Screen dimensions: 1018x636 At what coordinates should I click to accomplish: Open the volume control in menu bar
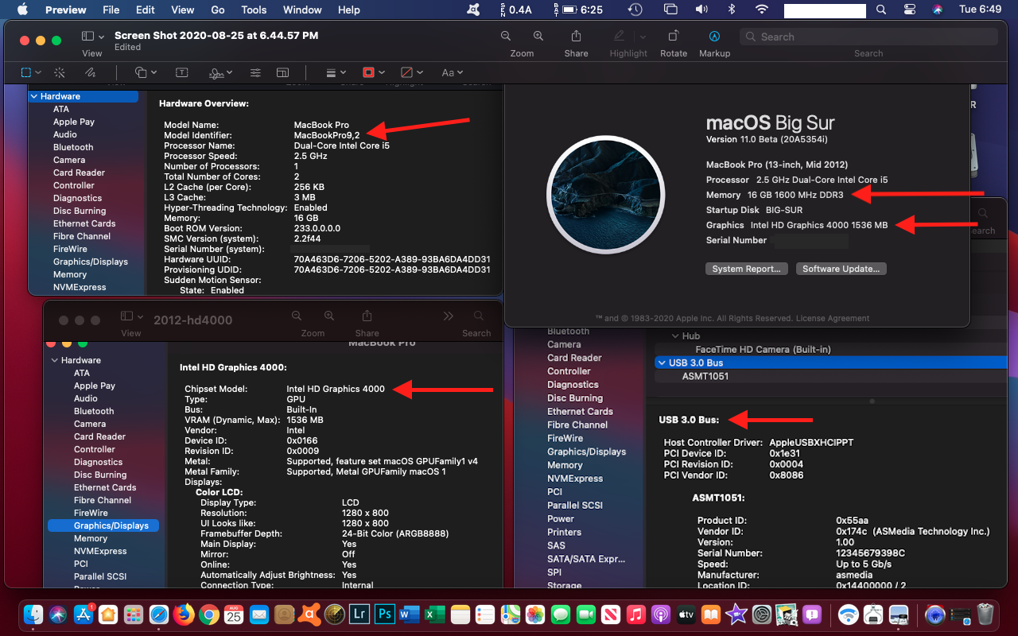(701, 10)
